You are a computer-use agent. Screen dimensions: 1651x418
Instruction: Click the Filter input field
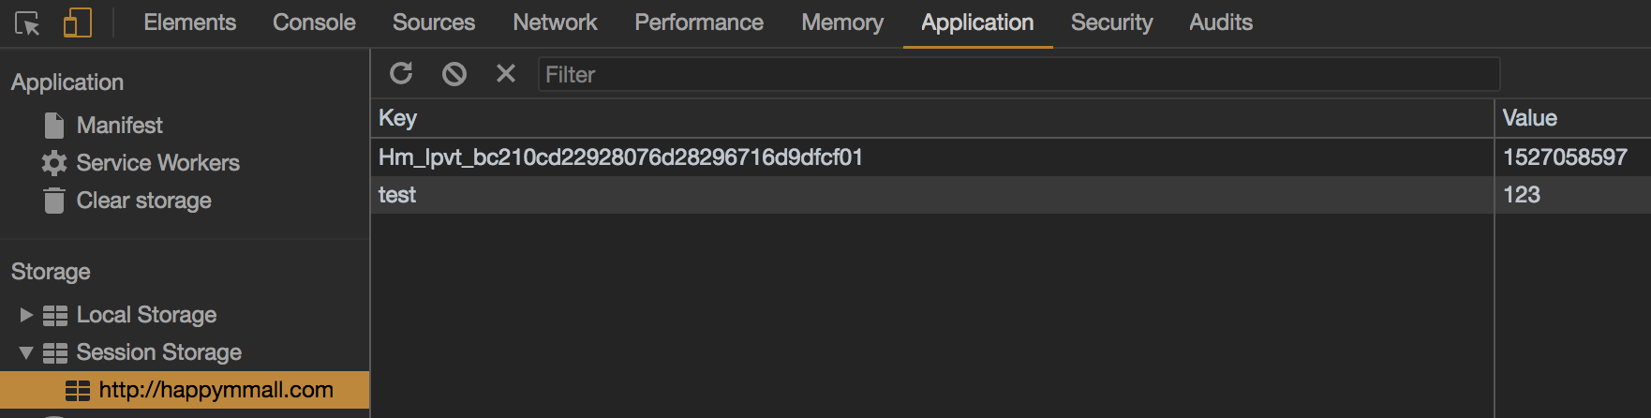(1018, 74)
